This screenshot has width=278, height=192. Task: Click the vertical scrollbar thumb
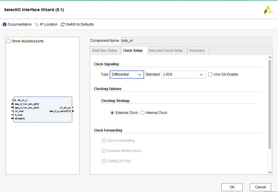click(x=270, y=105)
